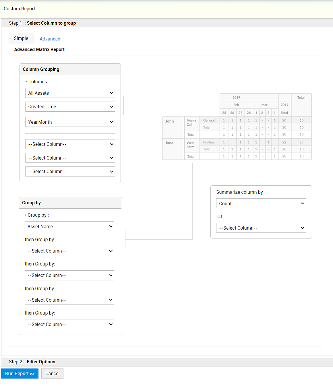Open the All Assets columns dropdown
The image size is (333, 386).
click(x=70, y=93)
